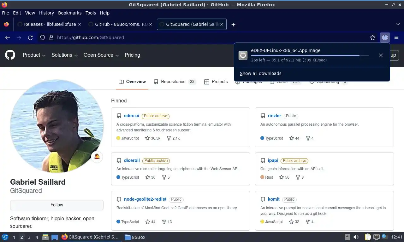Open the volume control in the system tray

click(x=356, y=237)
